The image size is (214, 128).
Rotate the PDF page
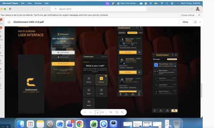pos(117,112)
